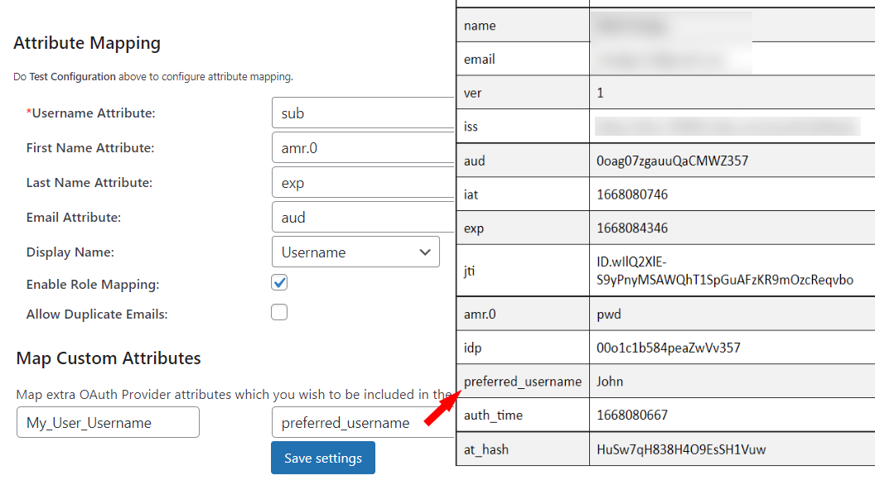Click the preferred_username custom attribute value field
The image size is (875, 485).
pyautogui.click(x=363, y=422)
